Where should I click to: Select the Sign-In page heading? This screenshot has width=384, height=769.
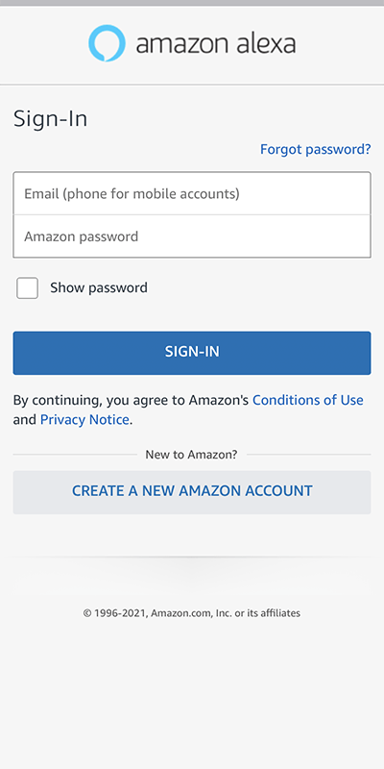point(51,119)
